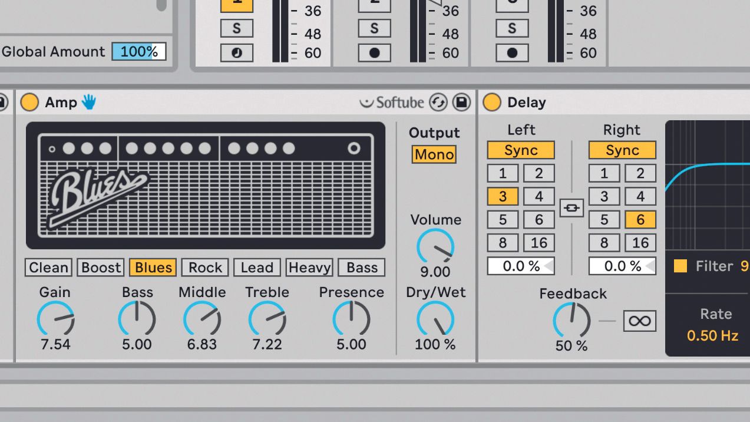Viewport: 750px width, 422px height.
Task: Click the stereo link icon between Left and Right delay
Action: pyautogui.click(x=570, y=207)
